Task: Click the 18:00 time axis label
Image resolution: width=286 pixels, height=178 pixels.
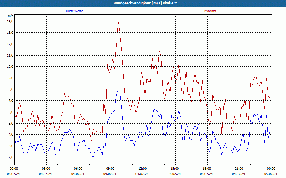Action: 207,169
